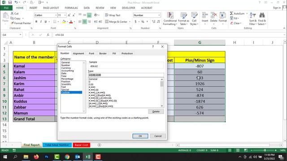Click Merge & Center
Viewport: 287px width, 161px height.
pyautogui.click(x=116, y=22)
